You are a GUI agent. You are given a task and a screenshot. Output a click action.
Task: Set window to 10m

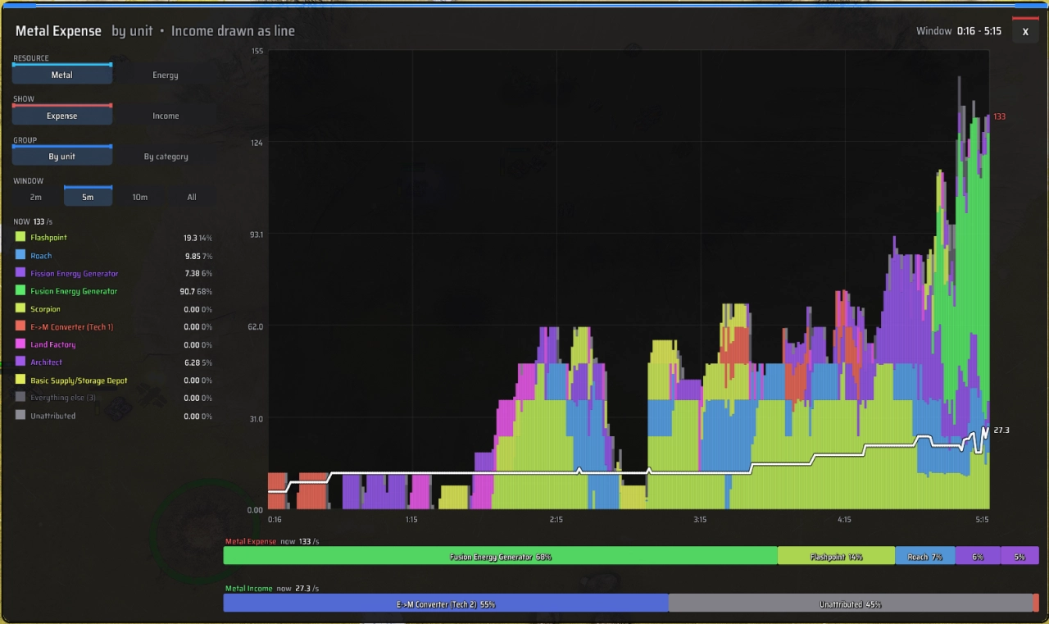click(x=140, y=197)
